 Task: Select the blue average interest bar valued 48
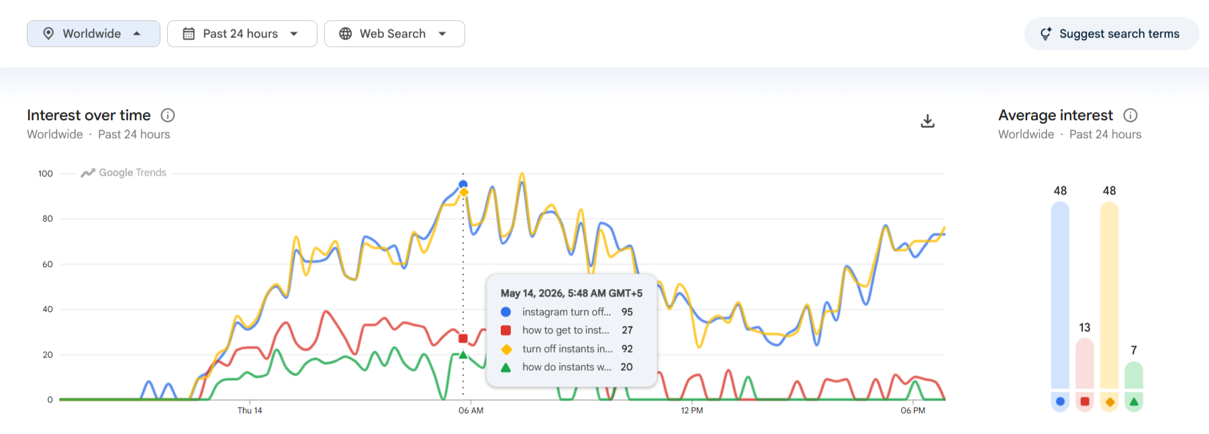point(1060,296)
